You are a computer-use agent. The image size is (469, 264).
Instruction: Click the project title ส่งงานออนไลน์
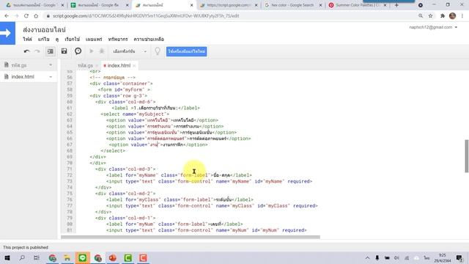(44, 29)
